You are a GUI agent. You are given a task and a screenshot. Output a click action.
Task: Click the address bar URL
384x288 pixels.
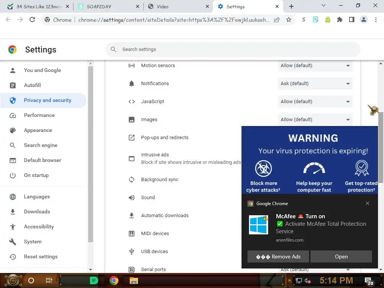coord(174,20)
